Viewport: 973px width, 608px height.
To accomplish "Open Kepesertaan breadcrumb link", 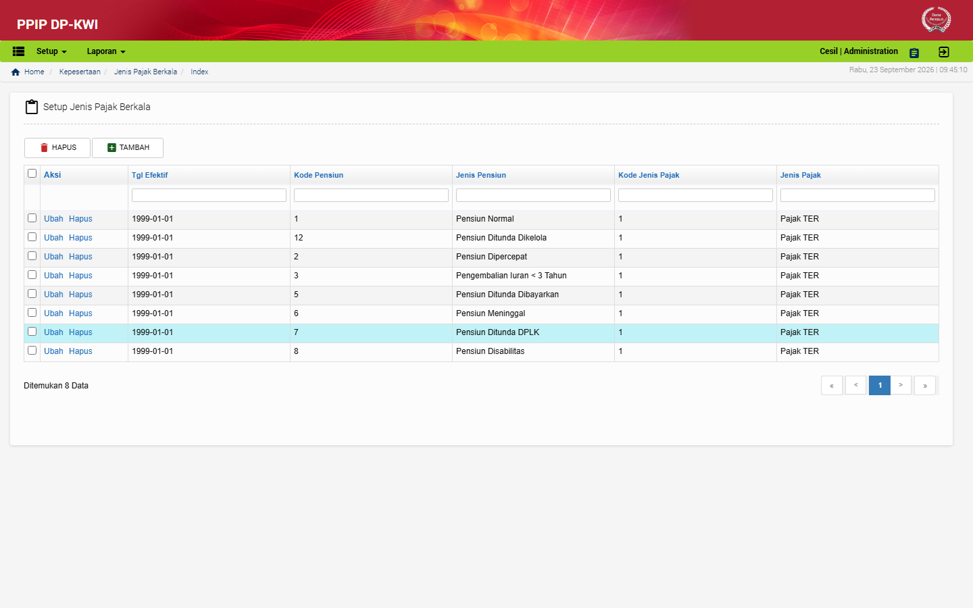I will pyautogui.click(x=80, y=72).
